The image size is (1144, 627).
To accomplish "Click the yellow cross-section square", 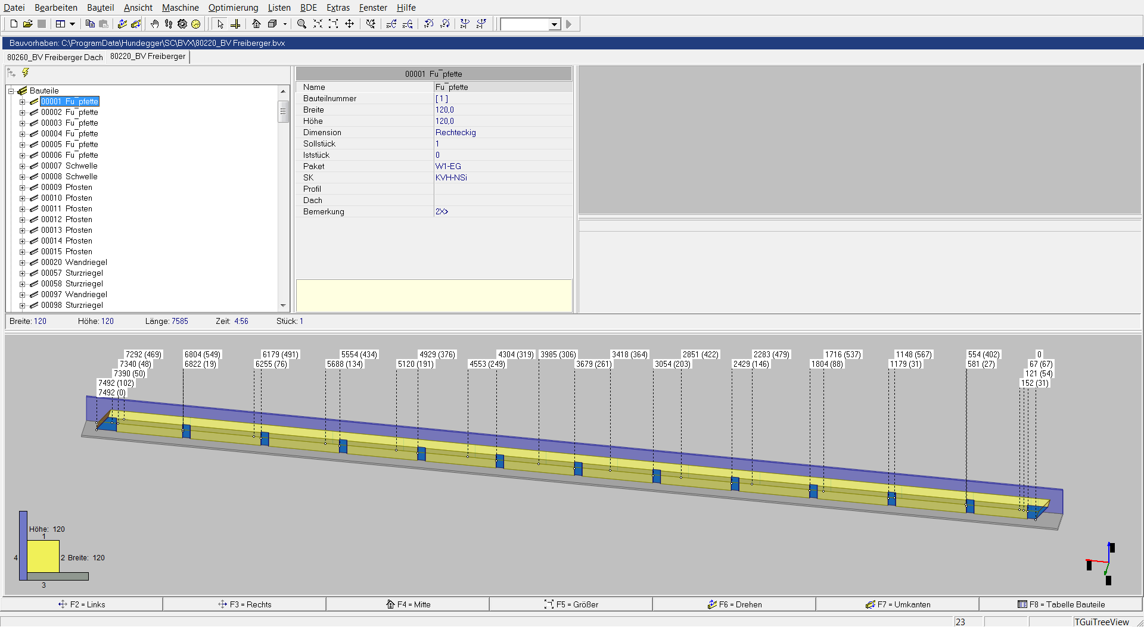I will 43,557.
